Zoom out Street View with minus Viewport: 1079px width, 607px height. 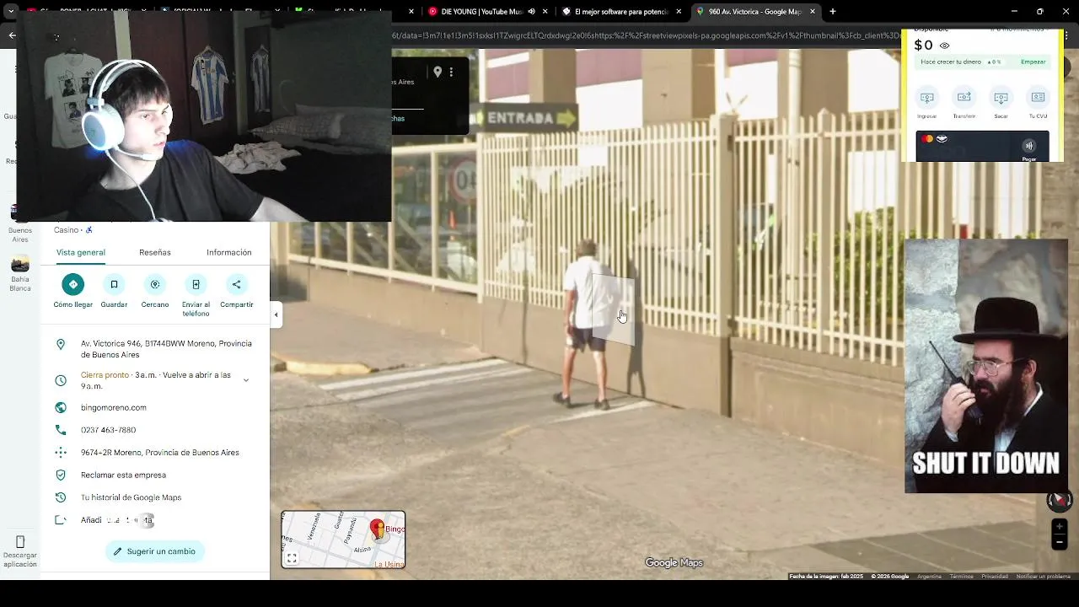pos(1060,543)
